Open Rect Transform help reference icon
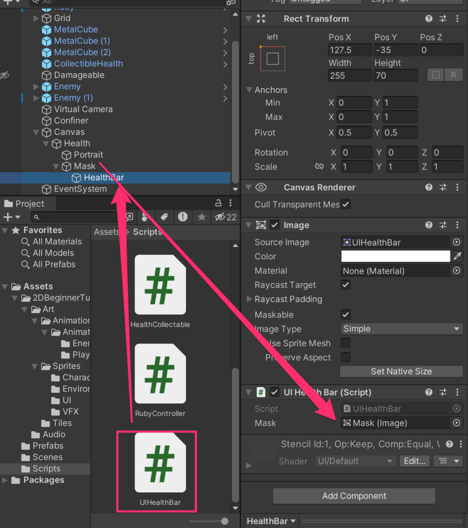This screenshot has width=468, height=528. (x=429, y=19)
